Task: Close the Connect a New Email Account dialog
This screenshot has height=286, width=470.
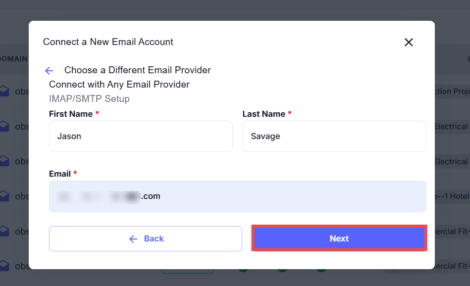Action: coord(409,43)
